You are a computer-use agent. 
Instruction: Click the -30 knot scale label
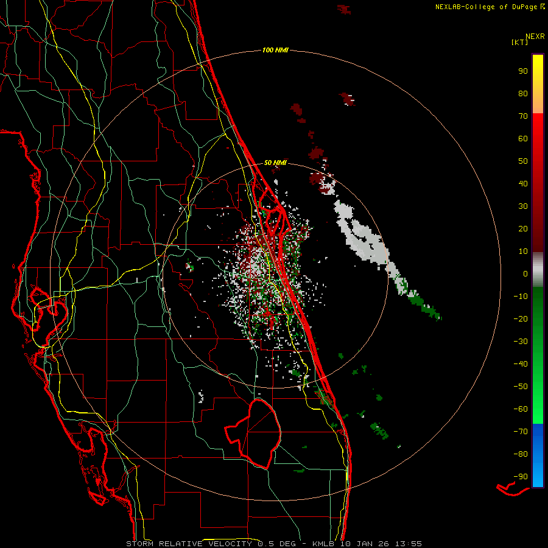click(521, 342)
